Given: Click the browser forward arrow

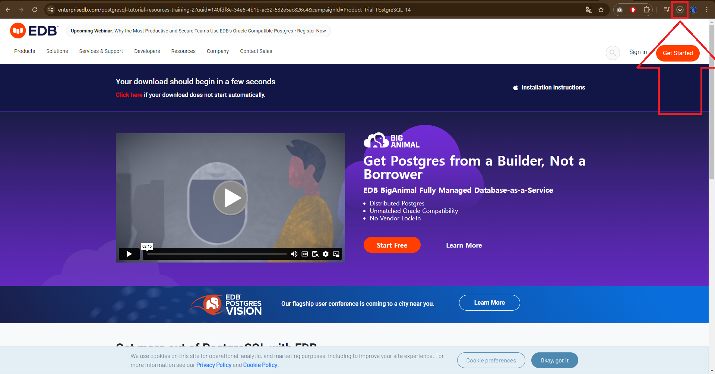Looking at the screenshot, I should [x=21, y=10].
